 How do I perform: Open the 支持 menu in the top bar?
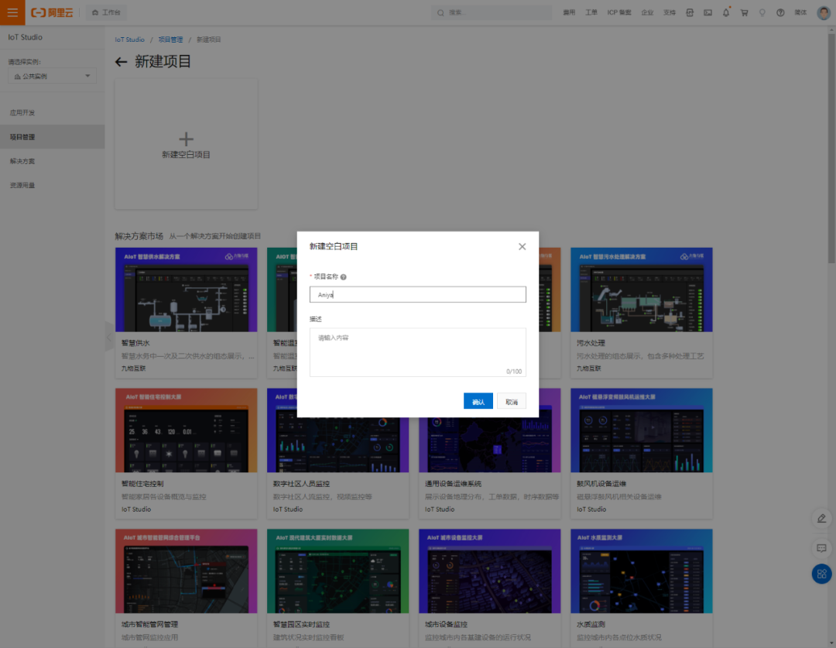click(670, 12)
